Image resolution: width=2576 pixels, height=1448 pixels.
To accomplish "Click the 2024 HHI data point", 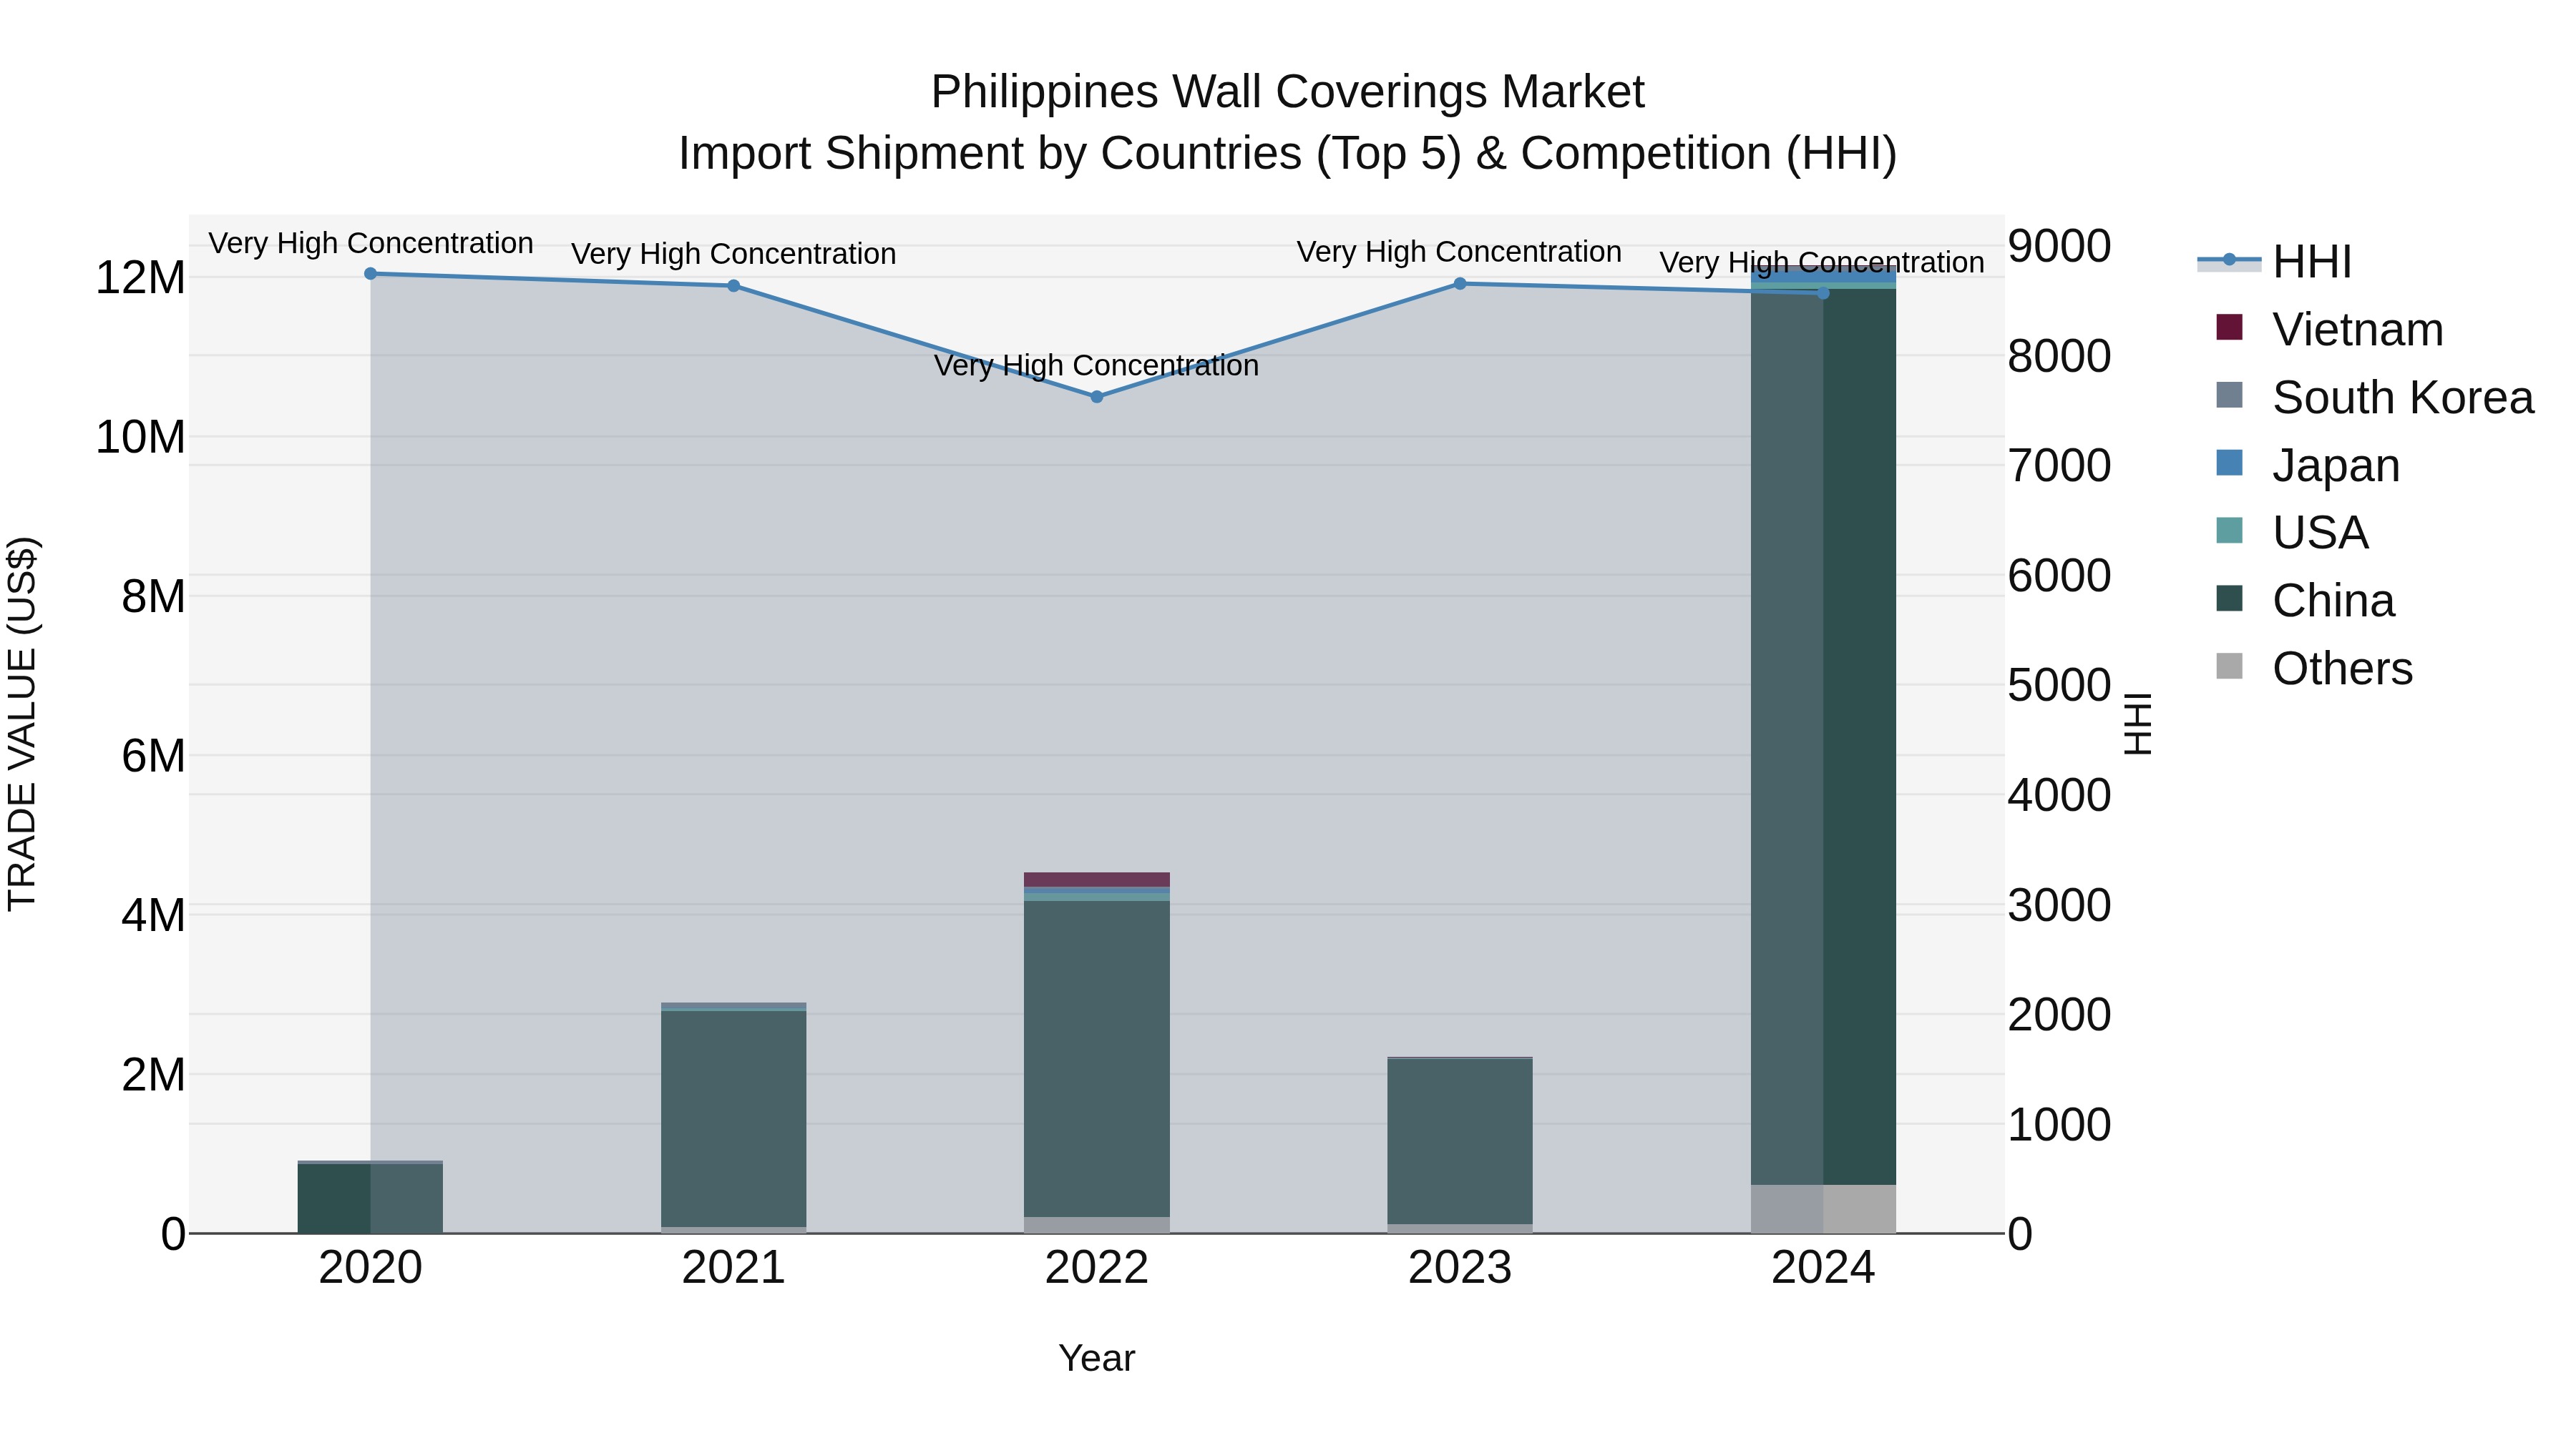I will 1822,292.
